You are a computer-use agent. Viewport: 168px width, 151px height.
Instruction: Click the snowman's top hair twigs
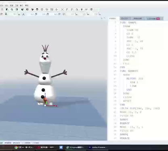pyautogui.click(x=45, y=48)
